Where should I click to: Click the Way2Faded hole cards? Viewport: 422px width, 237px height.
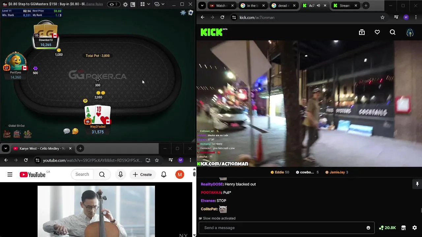(98, 115)
